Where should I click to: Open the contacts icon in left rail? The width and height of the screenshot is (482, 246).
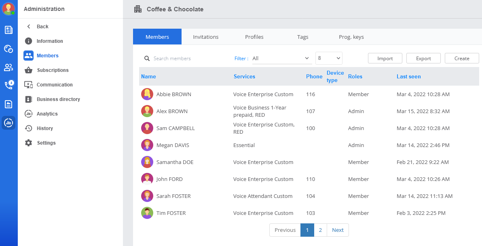[8, 67]
